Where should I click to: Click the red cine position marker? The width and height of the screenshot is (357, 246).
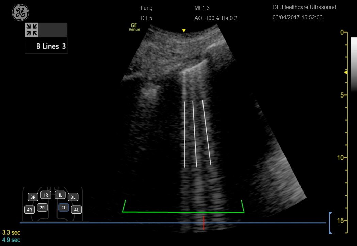204,223
